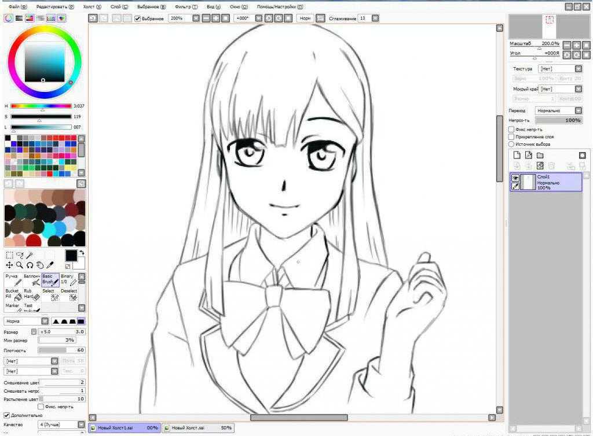Choose the lasso selection tool

[19, 255]
